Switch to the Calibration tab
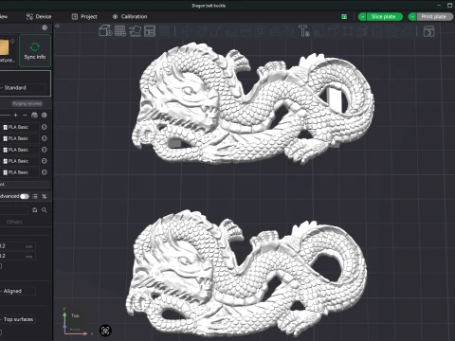The image size is (455, 341). click(x=130, y=17)
